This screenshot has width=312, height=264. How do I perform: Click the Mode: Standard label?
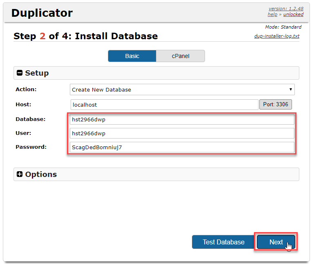point(283,27)
